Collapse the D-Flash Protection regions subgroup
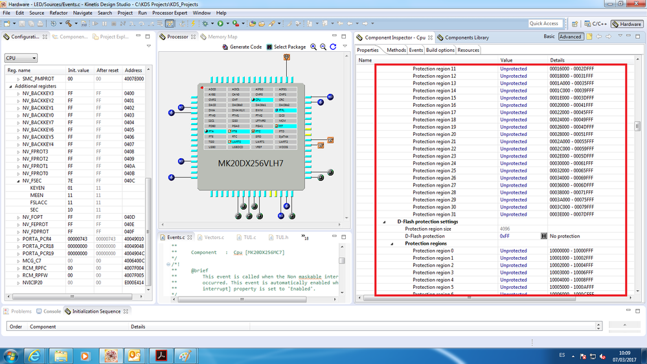 (x=392, y=244)
